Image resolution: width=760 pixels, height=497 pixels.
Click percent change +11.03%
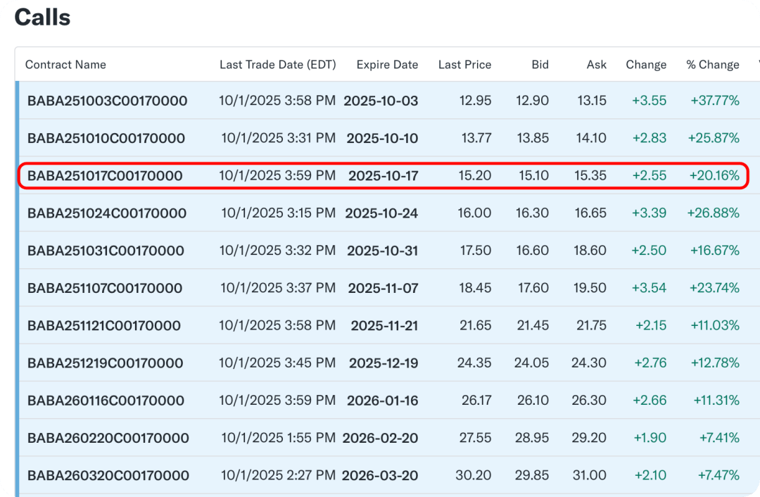[x=715, y=325]
